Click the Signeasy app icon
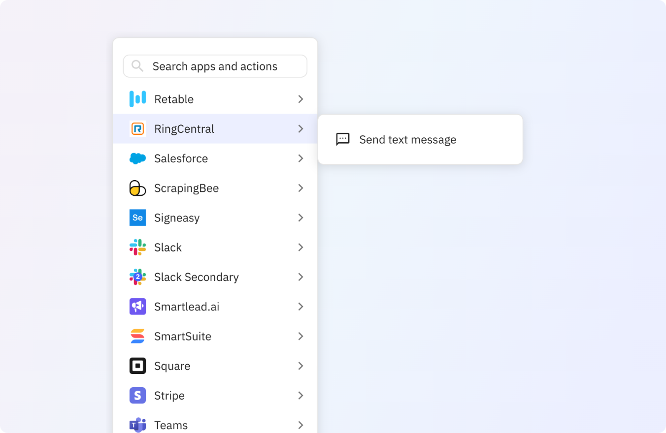The height and width of the screenshot is (433, 666). click(137, 217)
